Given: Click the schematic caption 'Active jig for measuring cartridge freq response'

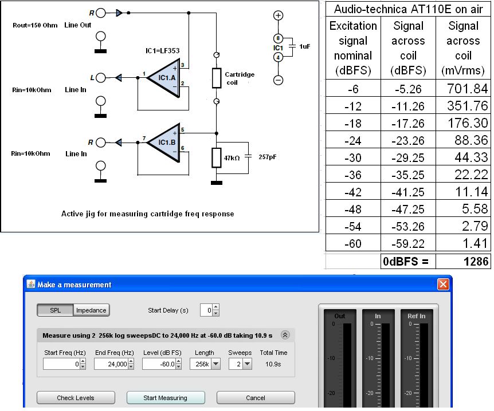Looking at the screenshot, I should click(x=147, y=214).
